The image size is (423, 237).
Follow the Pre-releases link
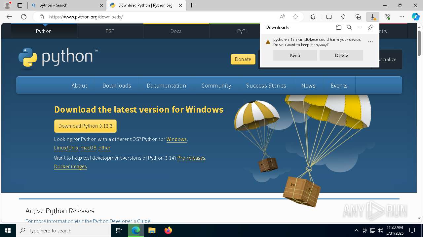coord(191,158)
